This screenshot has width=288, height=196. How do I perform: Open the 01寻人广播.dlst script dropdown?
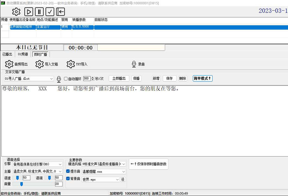(x=29, y=79)
